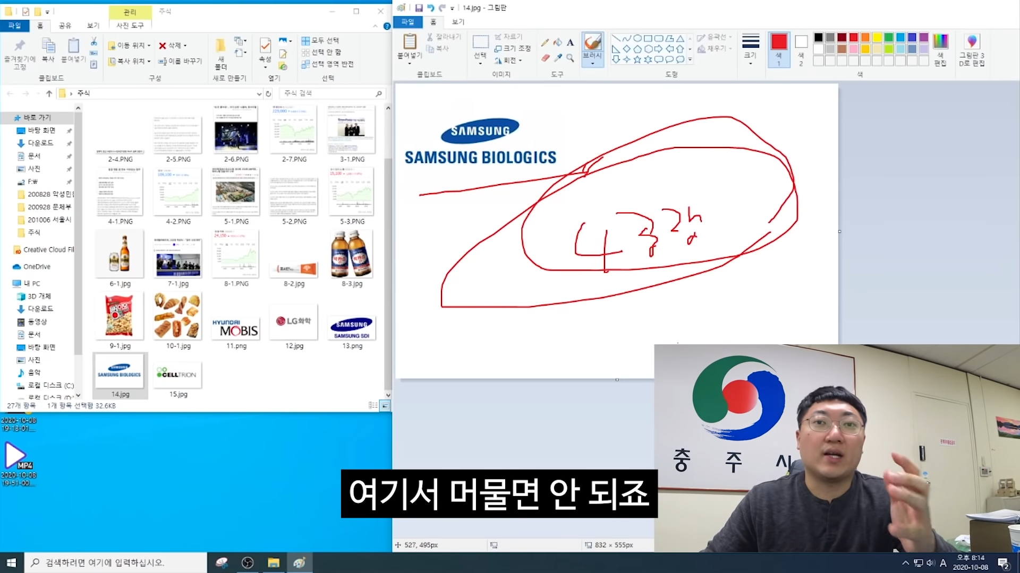Open Paint quick access toolbar customize arrow

coord(452,8)
